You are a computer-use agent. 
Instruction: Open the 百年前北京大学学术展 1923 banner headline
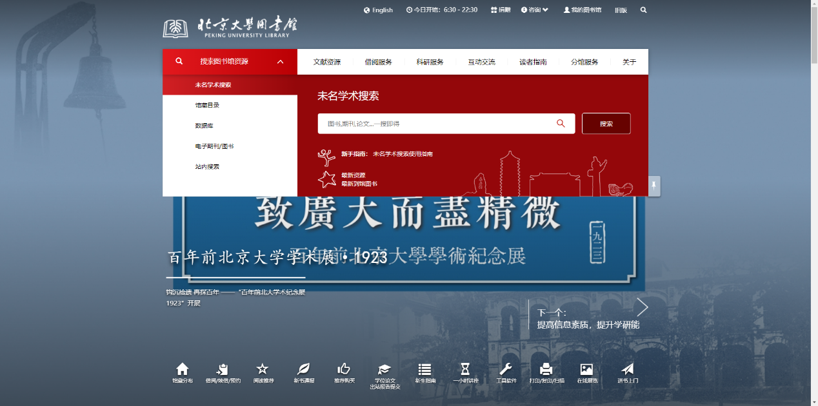[x=278, y=258]
